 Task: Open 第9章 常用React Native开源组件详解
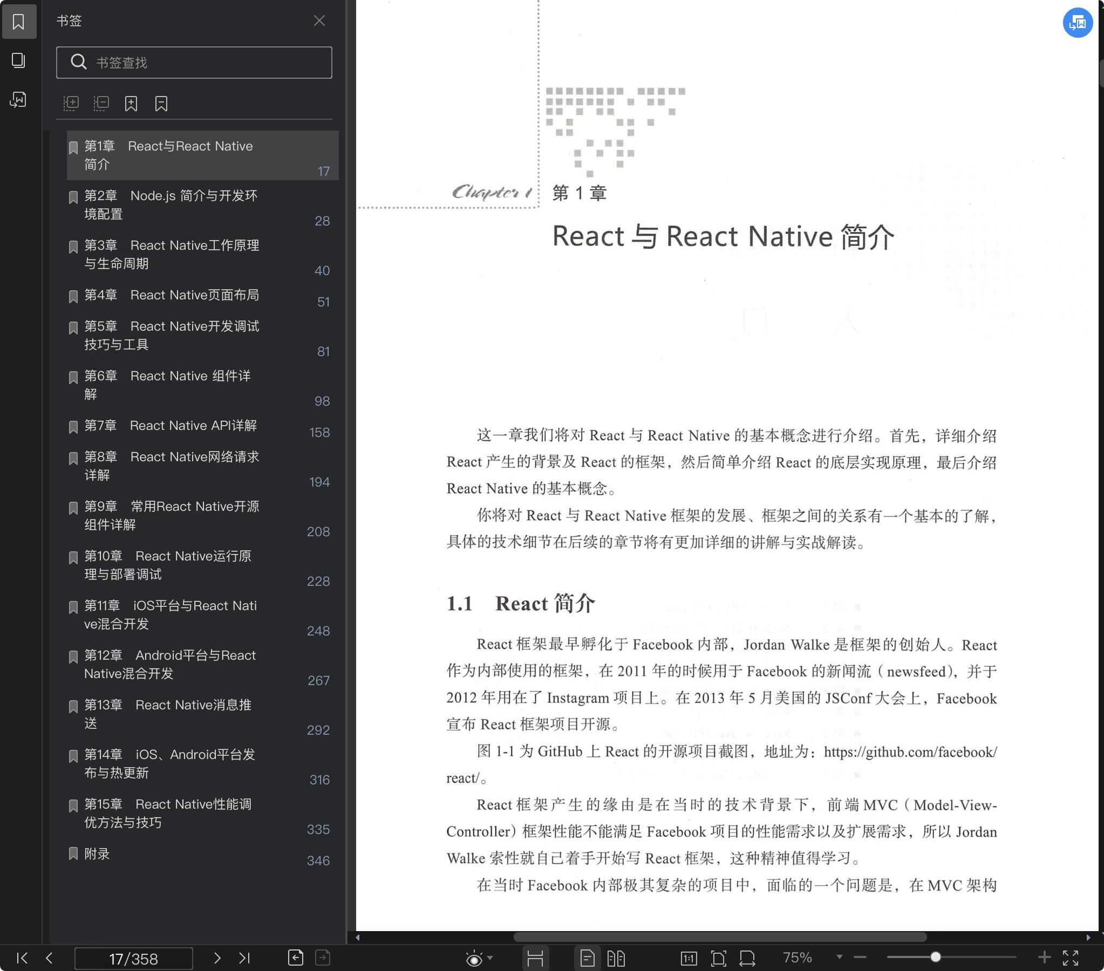point(202,516)
